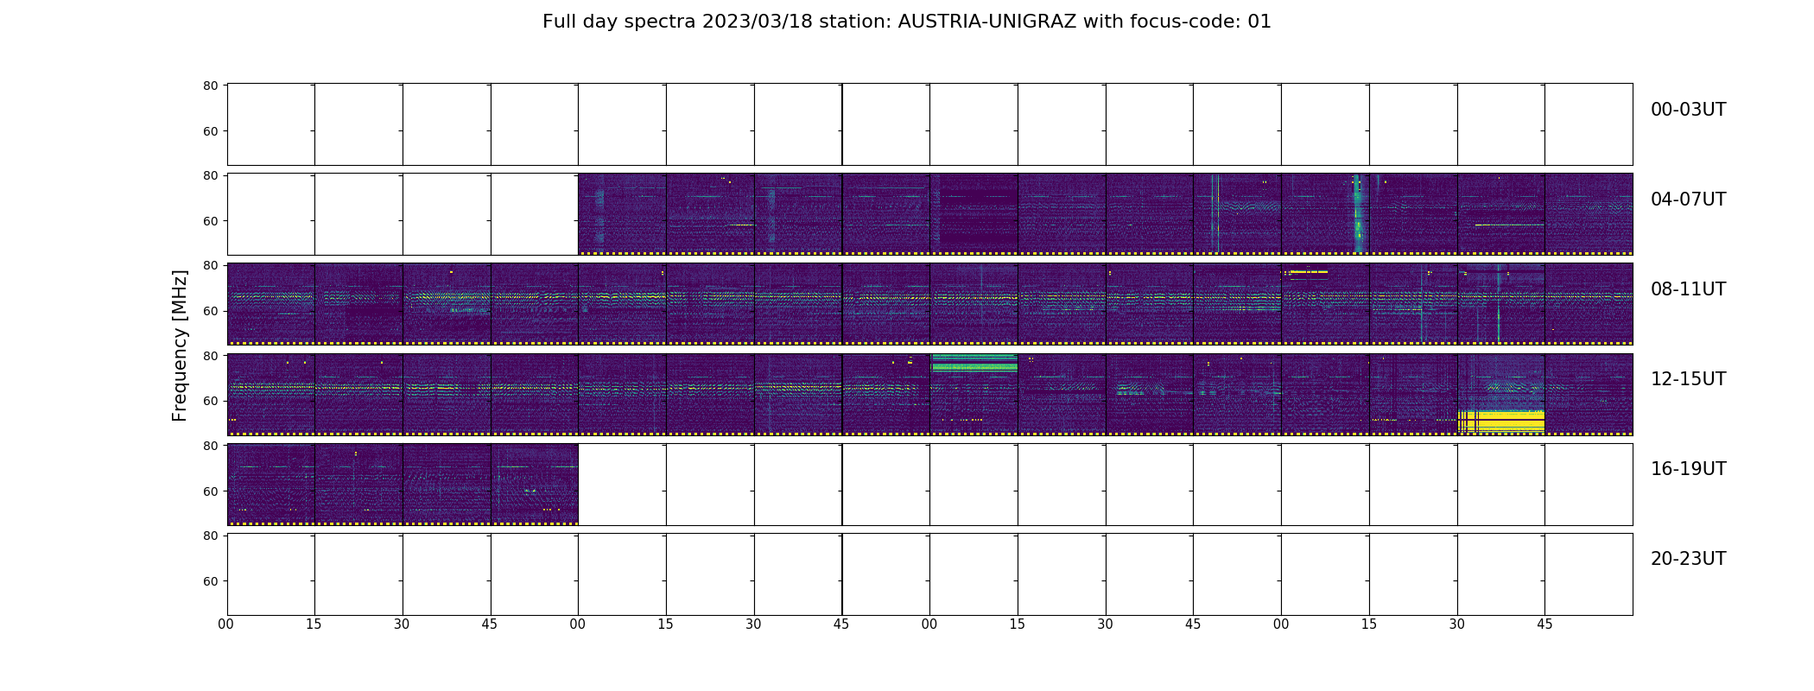
Task: Click the "80" tick label of the 12-15UT row
Action: click(x=210, y=356)
